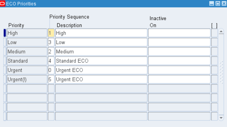Close the ECO Priorities window
The height and width of the screenshot is (127, 227).
point(224,4)
